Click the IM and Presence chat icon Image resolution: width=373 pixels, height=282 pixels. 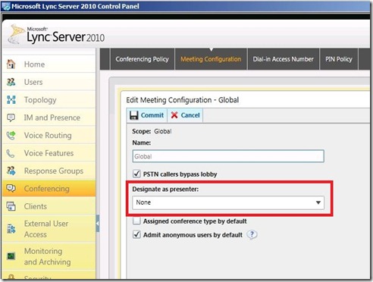point(11,117)
